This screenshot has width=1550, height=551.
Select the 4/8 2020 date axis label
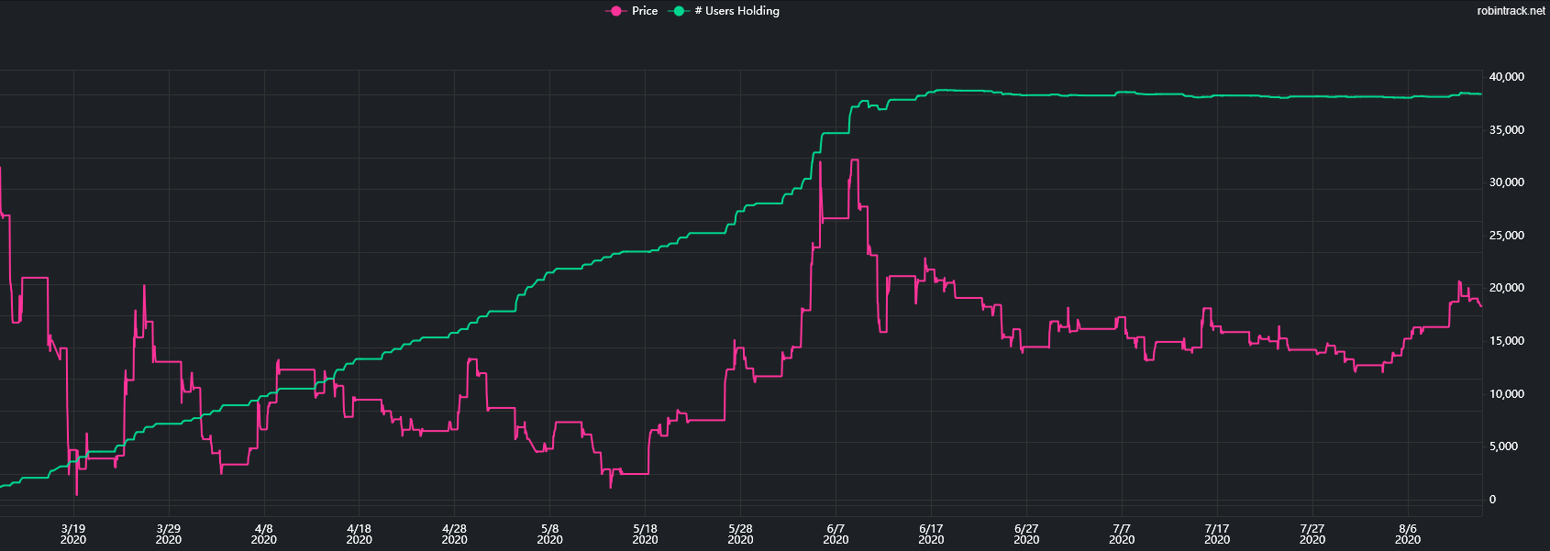tap(264, 534)
